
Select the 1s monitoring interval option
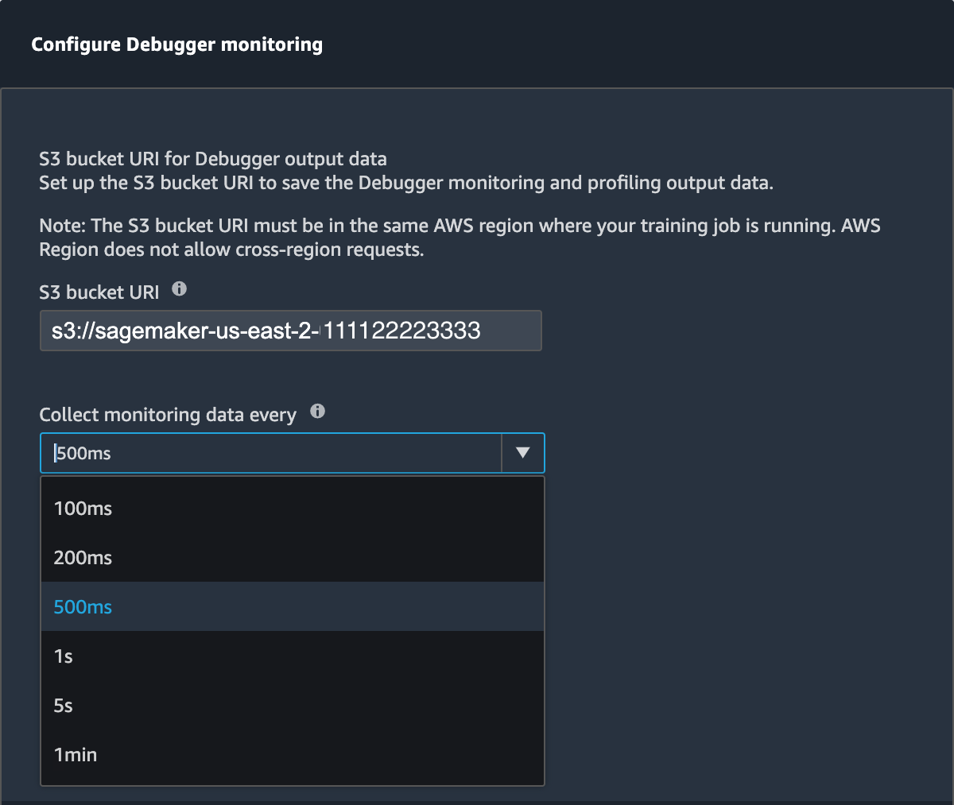point(64,656)
